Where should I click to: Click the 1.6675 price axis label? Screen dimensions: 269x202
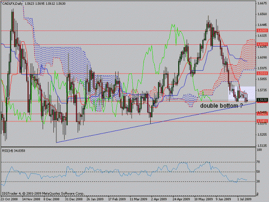[262, 3]
